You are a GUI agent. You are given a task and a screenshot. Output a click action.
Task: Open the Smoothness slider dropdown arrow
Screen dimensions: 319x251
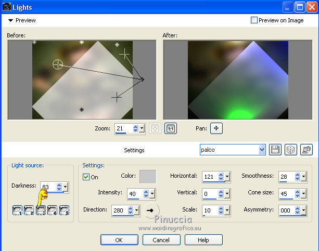click(x=303, y=177)
